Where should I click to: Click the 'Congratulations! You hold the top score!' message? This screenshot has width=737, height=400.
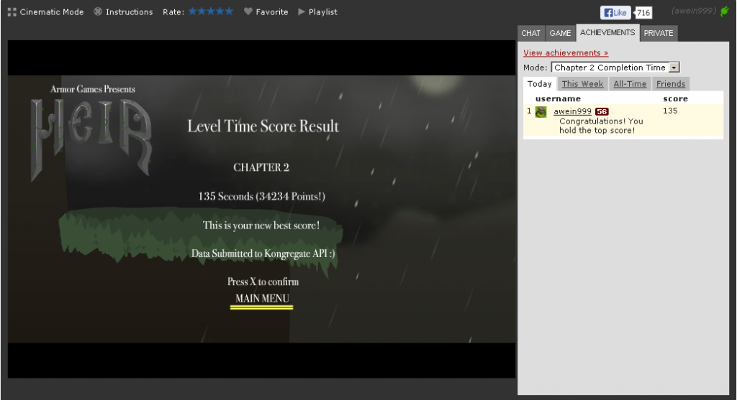tap(601, 126)
